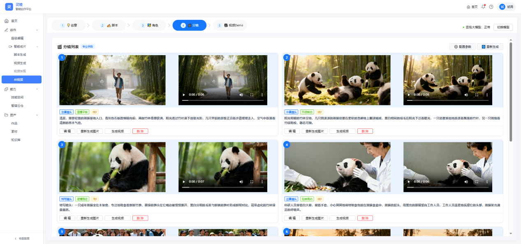Seek the progress bar of card 3 video
This screenshot has width=521, height=244.
point(223,187)
